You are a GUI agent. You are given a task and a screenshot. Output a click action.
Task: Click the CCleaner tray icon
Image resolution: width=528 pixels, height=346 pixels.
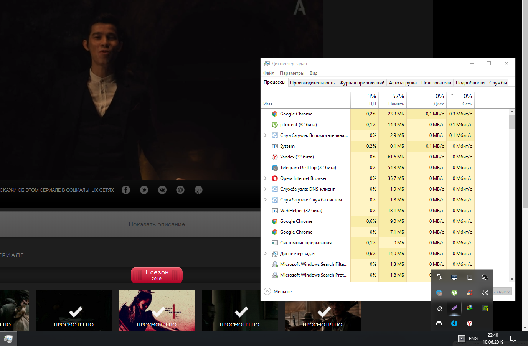click(x=470, y=293)
